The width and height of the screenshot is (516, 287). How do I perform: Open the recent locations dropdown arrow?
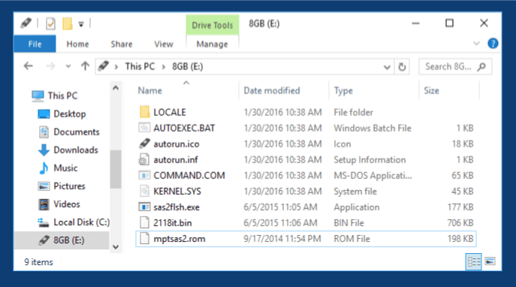pos(68,66)
